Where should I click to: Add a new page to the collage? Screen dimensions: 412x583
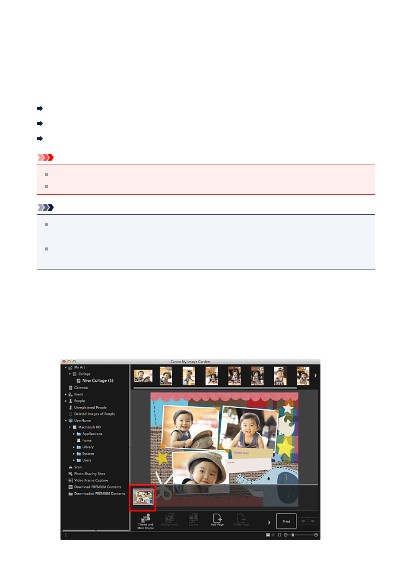(x=217, y=520)
